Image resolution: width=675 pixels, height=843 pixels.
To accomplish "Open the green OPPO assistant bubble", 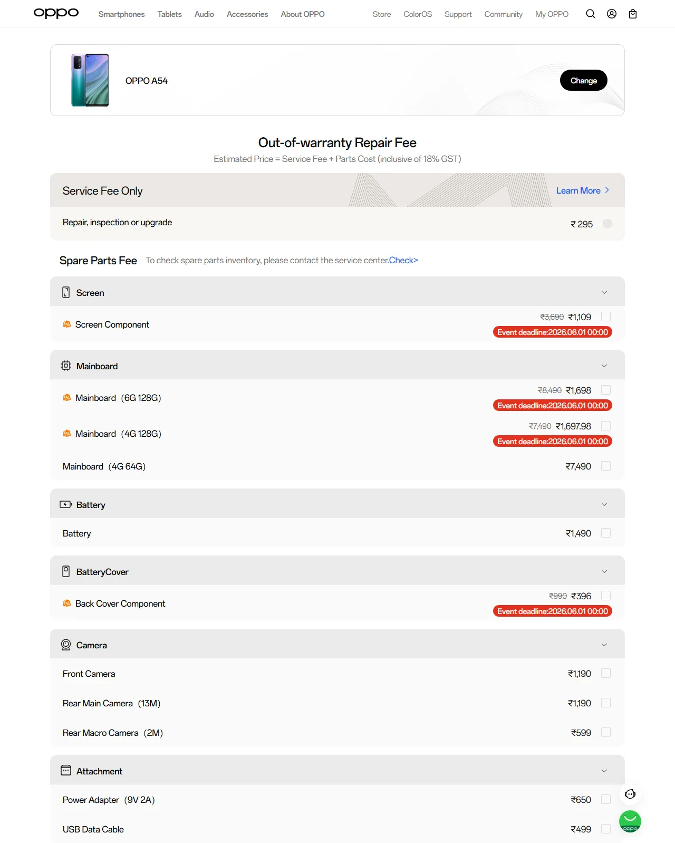I will [x=630, y=821].
